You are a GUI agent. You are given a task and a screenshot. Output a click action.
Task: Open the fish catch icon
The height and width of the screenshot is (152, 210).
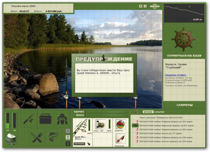[54, 137]
